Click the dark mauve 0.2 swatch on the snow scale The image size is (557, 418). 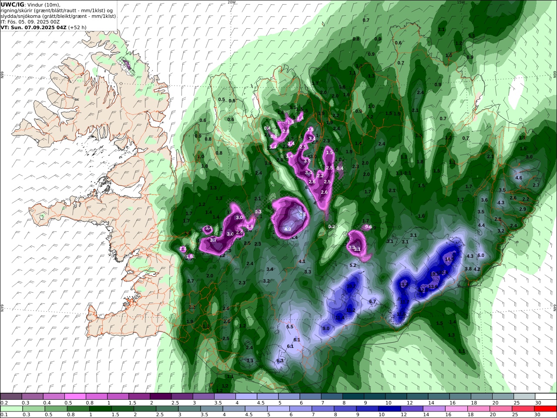[x=11, y=396]
